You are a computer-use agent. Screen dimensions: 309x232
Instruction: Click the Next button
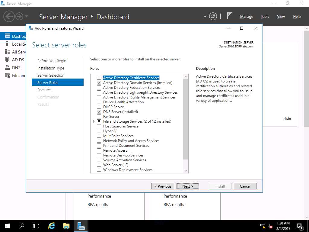pos(188,186)
